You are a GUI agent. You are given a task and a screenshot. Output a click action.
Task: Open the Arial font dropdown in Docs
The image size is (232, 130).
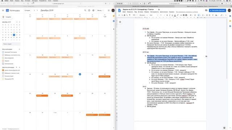[154, 15]
